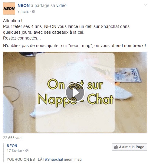Click the 'On est sur' yellow text overlay

tap(75, 85)
